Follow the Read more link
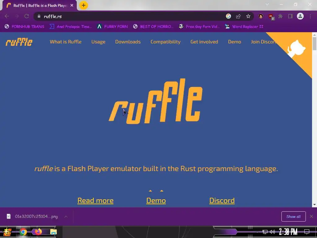Viewport: 317px width, 238px height. click(95, 201)
